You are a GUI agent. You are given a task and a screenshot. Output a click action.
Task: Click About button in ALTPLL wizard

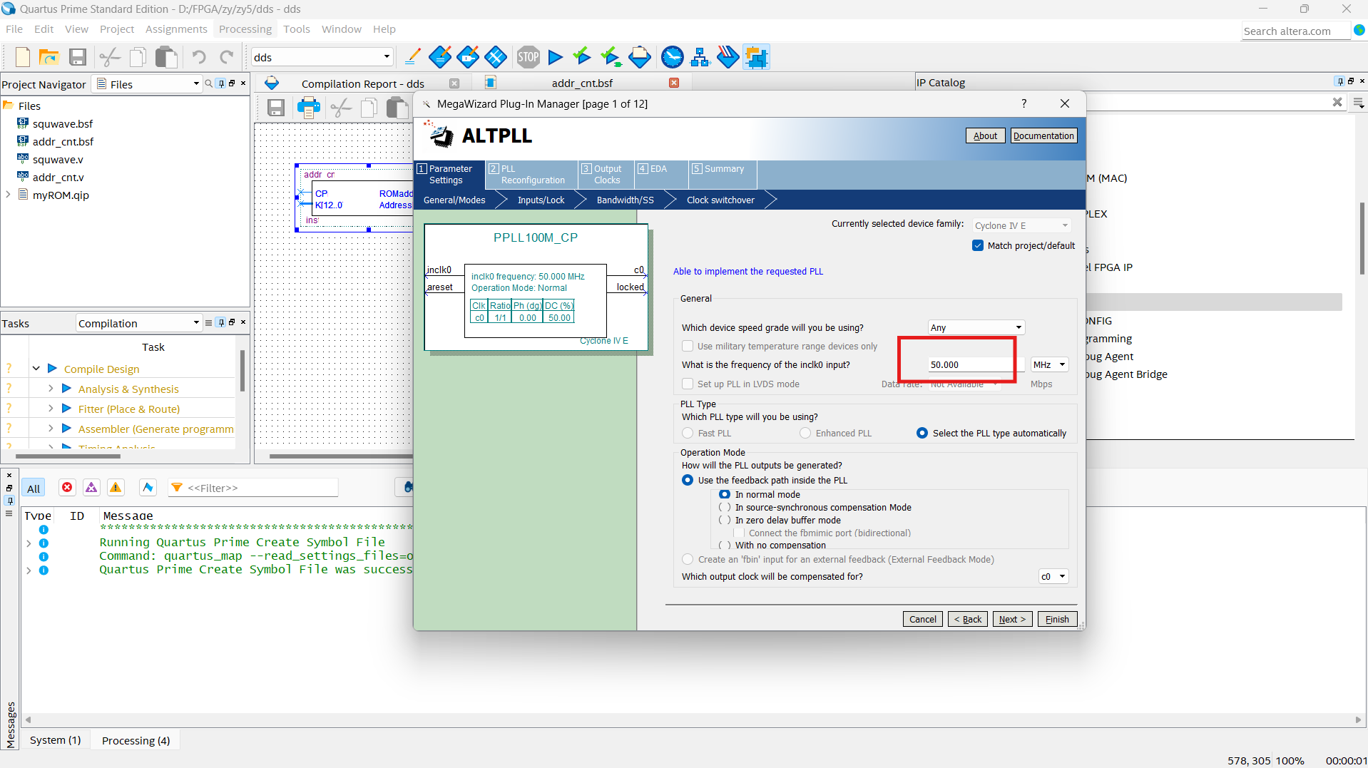click(x=985, y=135)
